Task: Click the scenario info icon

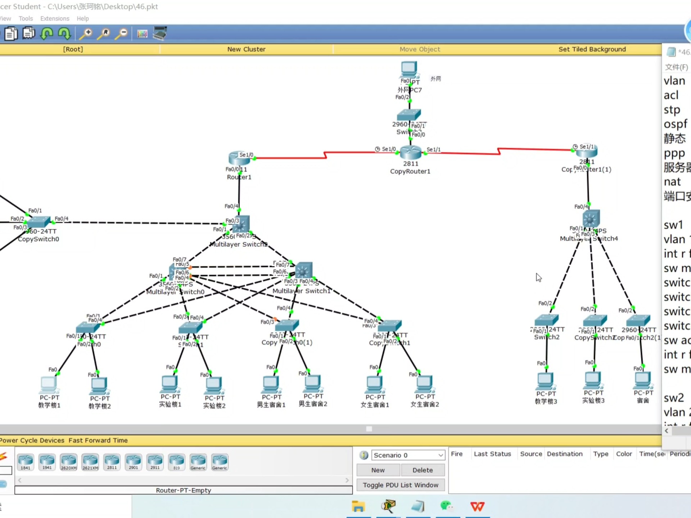Action: tap(364, 455)
